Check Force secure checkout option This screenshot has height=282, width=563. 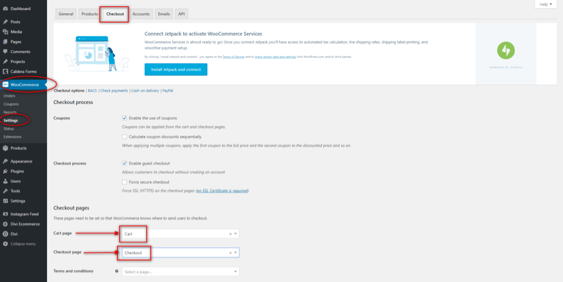tap(124, 182)
